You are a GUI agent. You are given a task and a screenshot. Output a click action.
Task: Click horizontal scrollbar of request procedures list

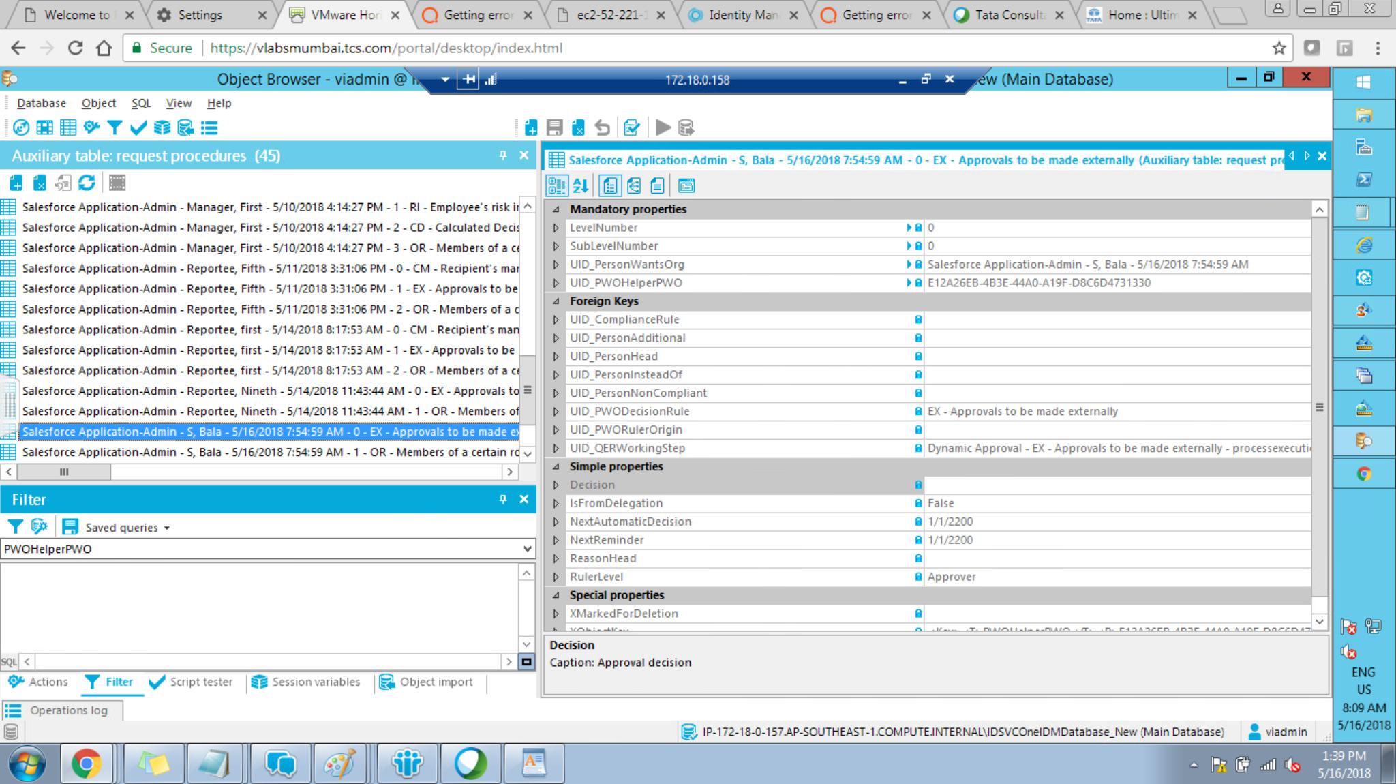(x=64, y=472)
